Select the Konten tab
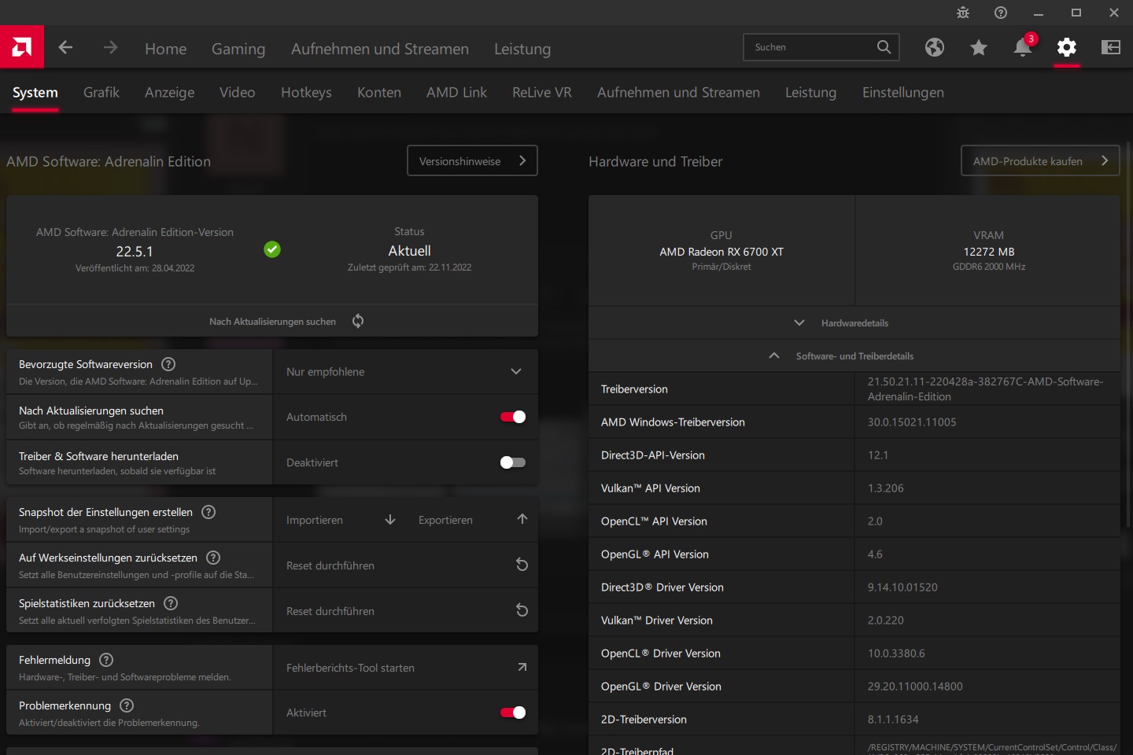 [379, 92]
